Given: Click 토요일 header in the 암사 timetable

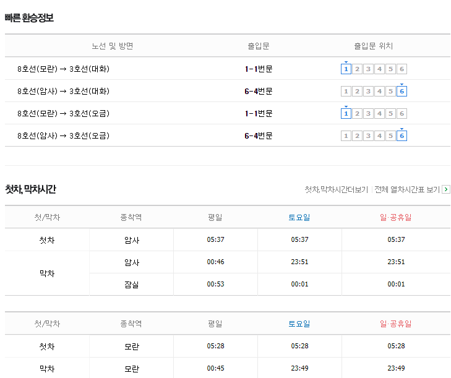Looking at the screenshot, I should (x=299, y=217).
